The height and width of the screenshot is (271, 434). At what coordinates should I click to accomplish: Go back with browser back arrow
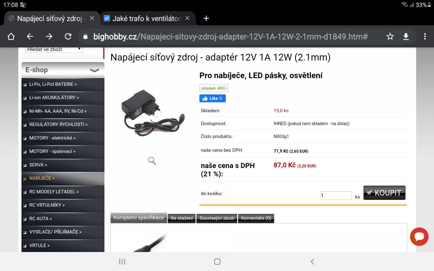[x=30, y=36]
